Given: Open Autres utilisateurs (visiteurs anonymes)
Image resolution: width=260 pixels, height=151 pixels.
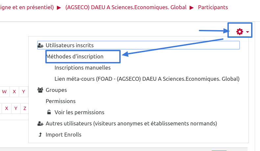Looking at the screenshot, I should 131,123.
